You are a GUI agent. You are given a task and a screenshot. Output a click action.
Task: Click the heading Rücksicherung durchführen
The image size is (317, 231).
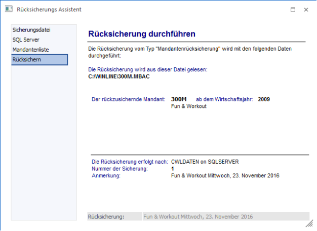141,34
